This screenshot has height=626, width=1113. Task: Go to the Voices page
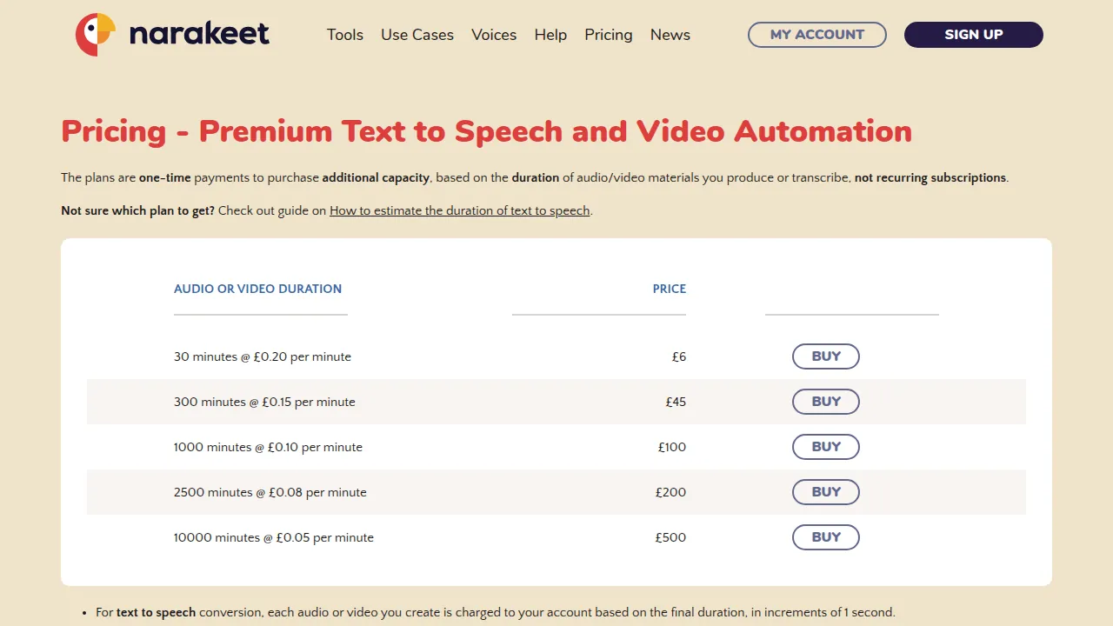click(494, 35)
